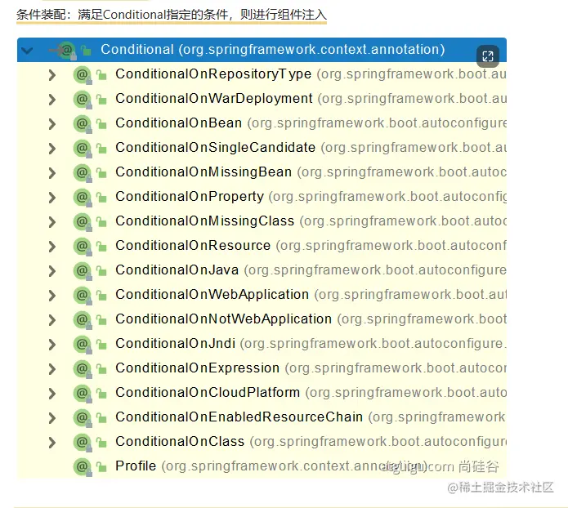Expand the ConditionalOnBean node

[52, 124]
